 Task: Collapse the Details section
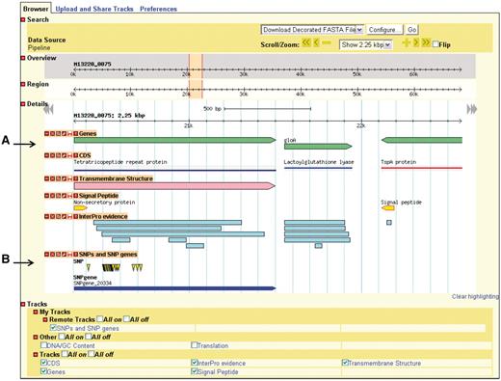coord(23,104)
